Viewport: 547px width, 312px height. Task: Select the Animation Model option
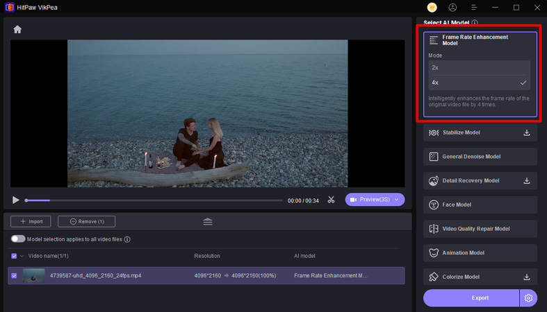pos(480,253)
